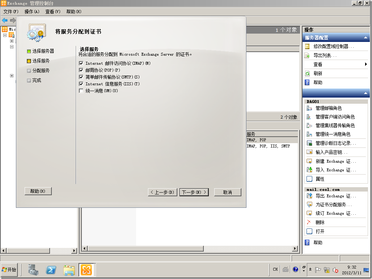Expand a tree node in the console tree
Viewport: 372px width, 279px height.
[x=12, y=42]
